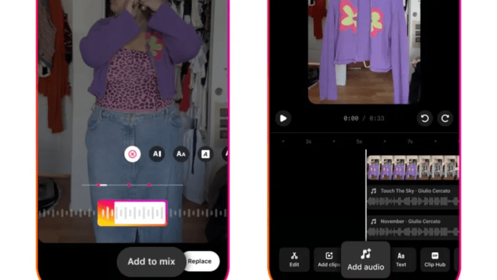Select the highlighted audio waveform segment
This screenshot has height=280, width=497.
(x=132, y=213)
